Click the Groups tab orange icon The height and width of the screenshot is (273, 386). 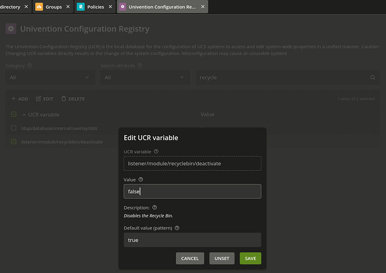click(39, 7)
